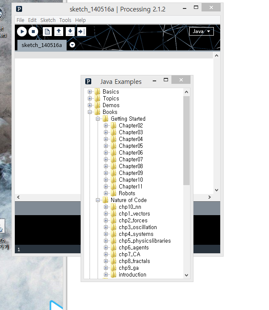
Task: Expand the Chapter03 node
Action: (106, 132)
